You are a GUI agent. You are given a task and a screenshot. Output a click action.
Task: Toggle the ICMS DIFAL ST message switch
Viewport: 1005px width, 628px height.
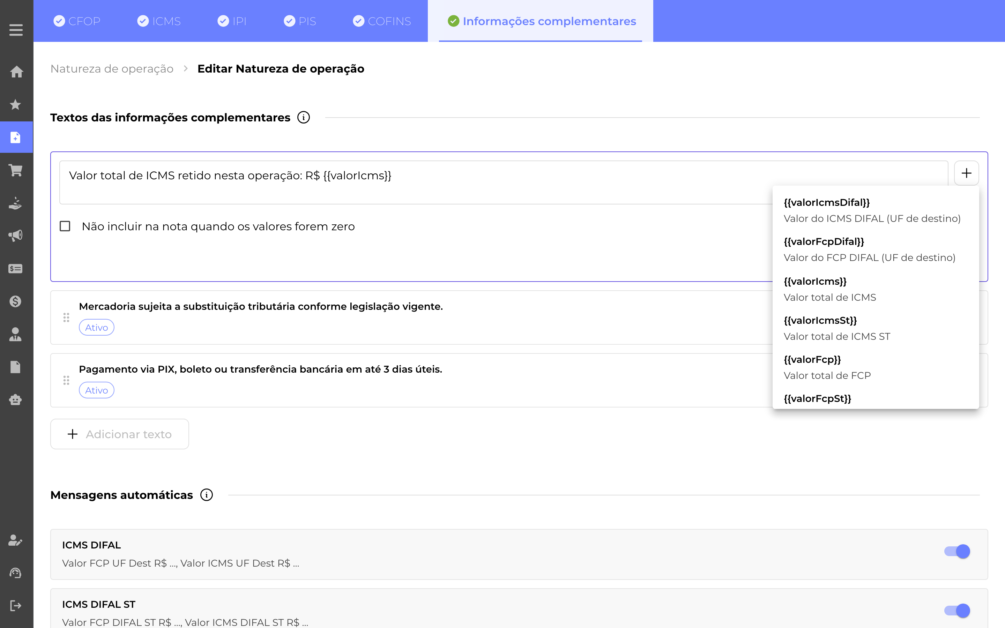point(957,611)
